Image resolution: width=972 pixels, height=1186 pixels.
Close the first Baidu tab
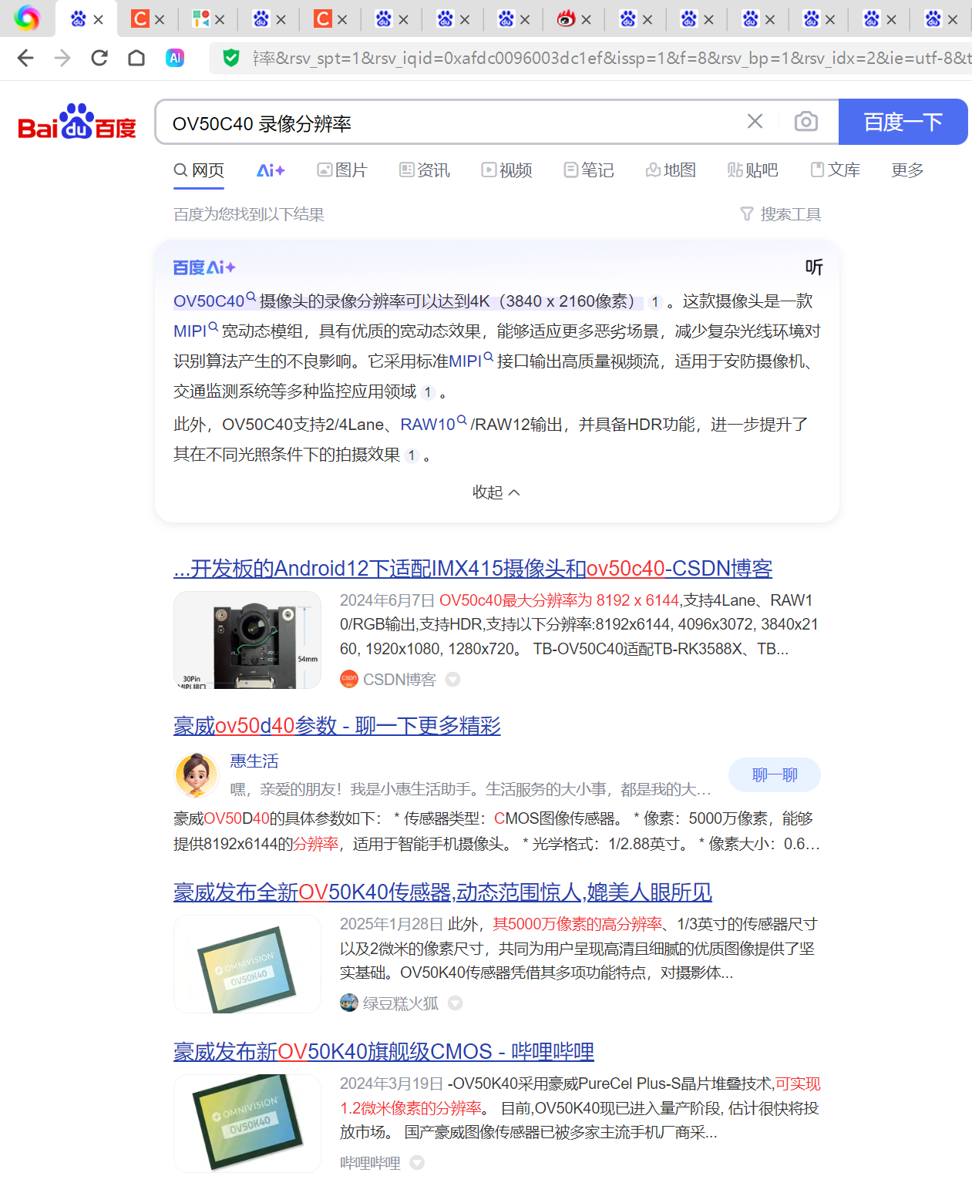[98, 19]
